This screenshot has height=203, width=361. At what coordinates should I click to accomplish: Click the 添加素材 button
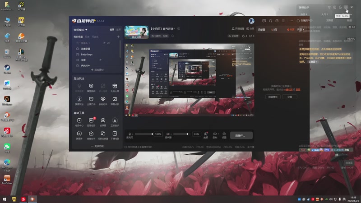click(97, 70)
